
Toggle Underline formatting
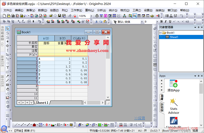click(170, 22)
